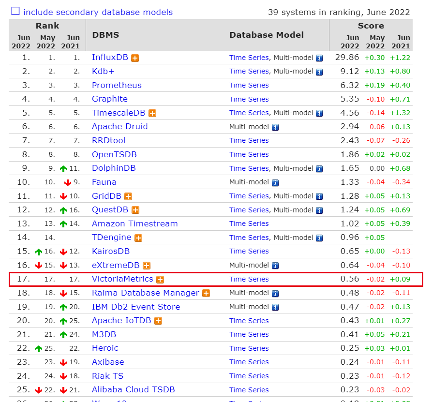Open the Graphite database page
The image size is (447, 402).
(110, 99)
